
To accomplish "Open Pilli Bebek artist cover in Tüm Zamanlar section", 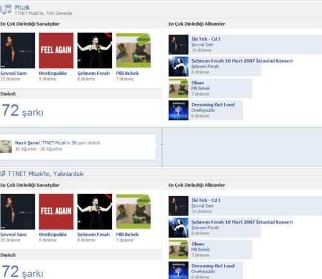I will pos(133,50).
